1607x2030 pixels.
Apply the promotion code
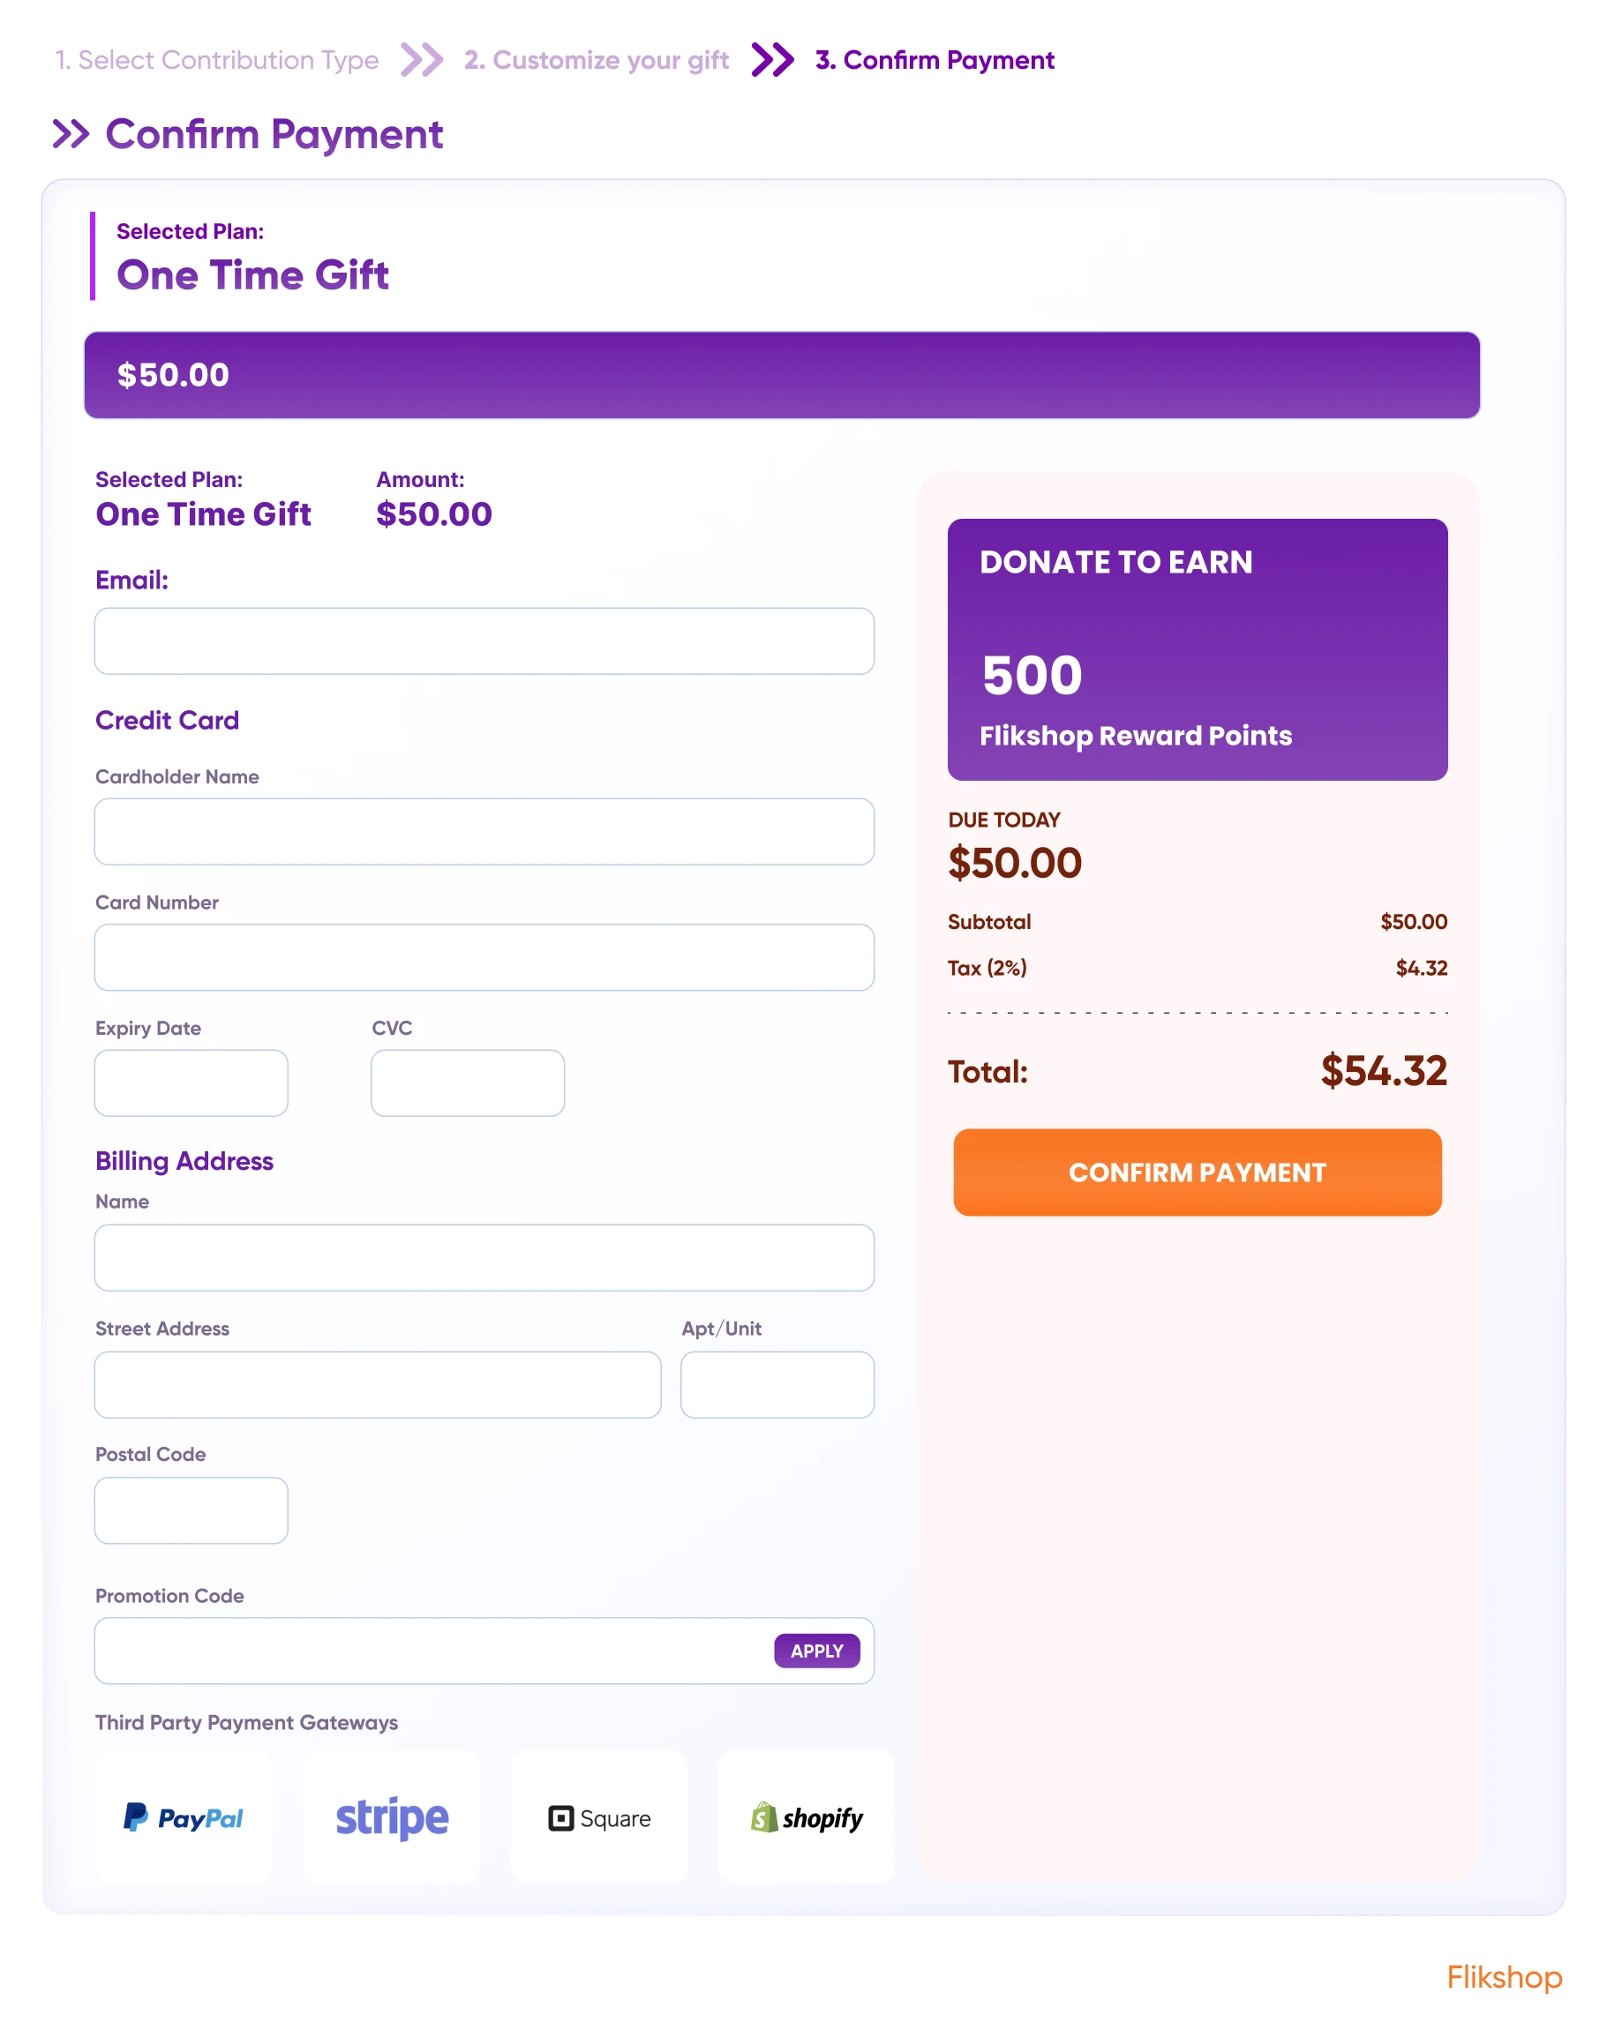pyautogui.click(x=815, y=1651)
